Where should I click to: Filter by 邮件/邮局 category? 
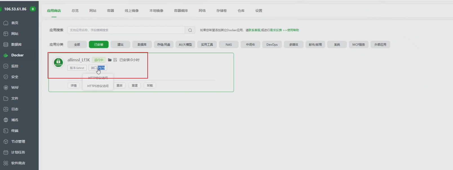(x=315, y=45)
